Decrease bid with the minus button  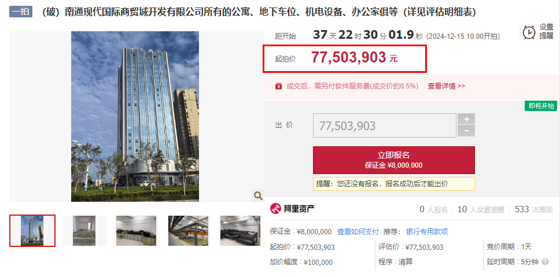point(466,131)
